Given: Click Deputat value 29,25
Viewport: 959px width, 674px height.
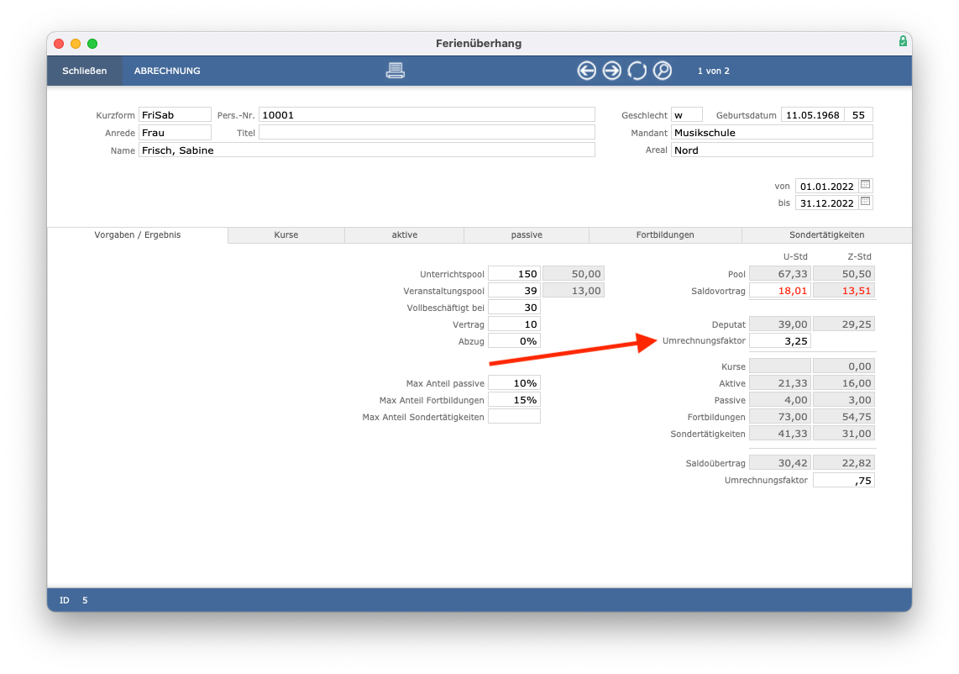Looking at the screenshot, I should click(844, 324).
